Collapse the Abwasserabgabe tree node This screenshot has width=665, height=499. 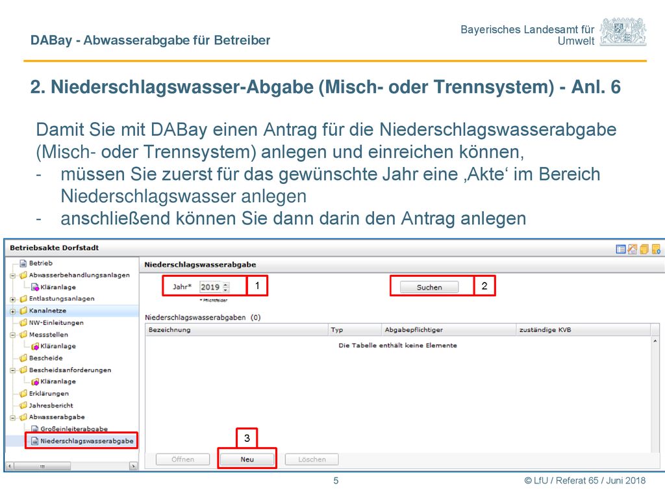coord(13,418)
